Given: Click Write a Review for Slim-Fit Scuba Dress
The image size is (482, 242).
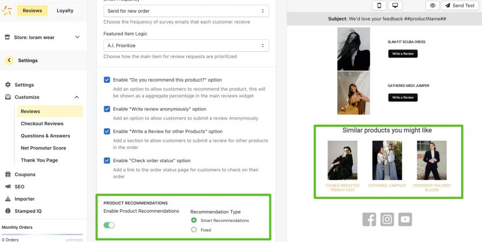Looking at the screenshot, I should pos(402,53).
